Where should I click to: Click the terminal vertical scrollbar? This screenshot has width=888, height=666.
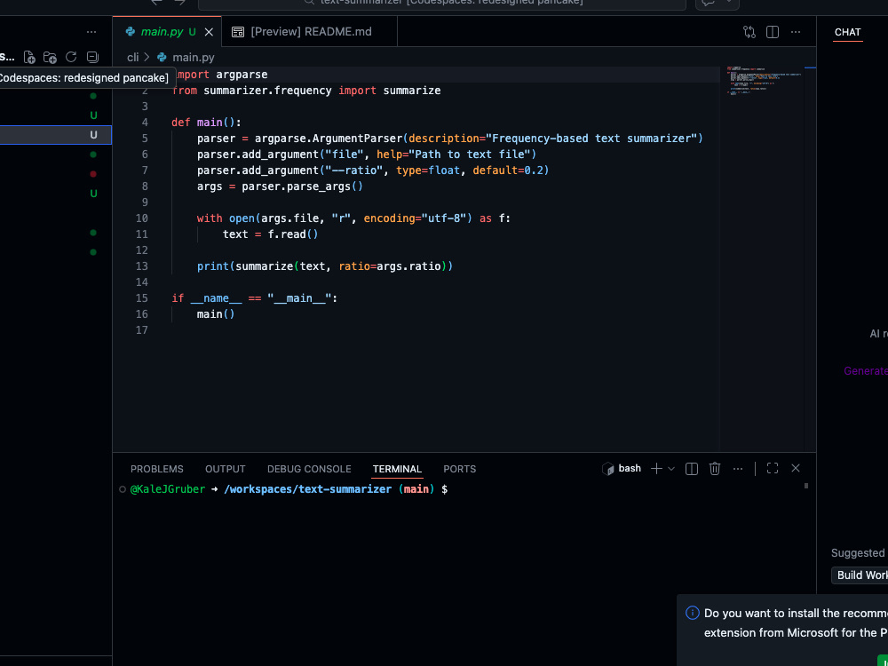806,486
